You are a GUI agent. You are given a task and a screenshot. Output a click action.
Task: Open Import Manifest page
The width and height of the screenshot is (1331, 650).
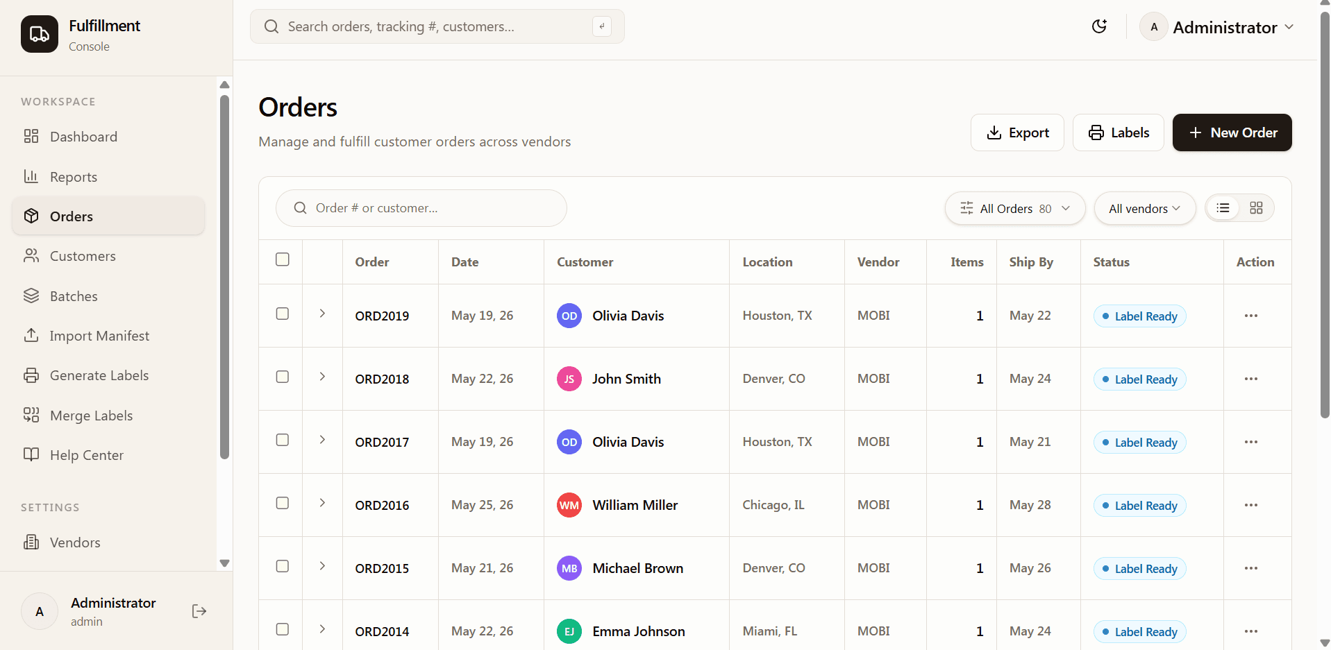(108, 336)
